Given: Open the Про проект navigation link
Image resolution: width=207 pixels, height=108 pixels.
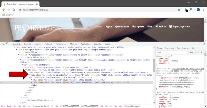Looking at the screenshot, I should 138,26.
